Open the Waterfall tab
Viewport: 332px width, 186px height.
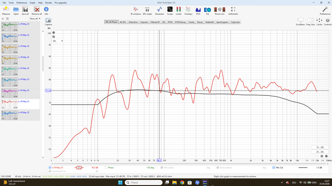(x=209, y=22)
